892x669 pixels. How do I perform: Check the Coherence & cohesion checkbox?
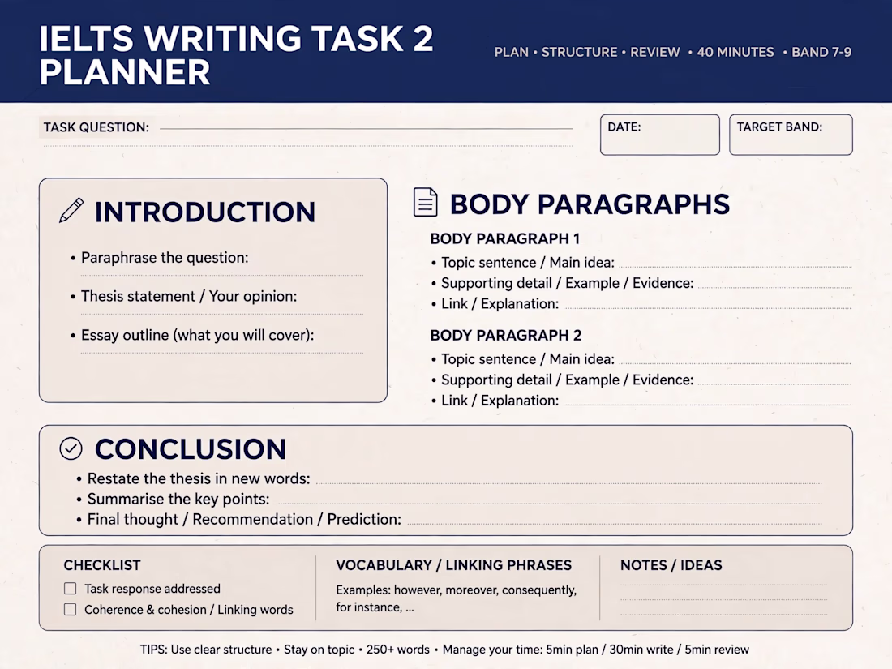(x=70, y=609)
